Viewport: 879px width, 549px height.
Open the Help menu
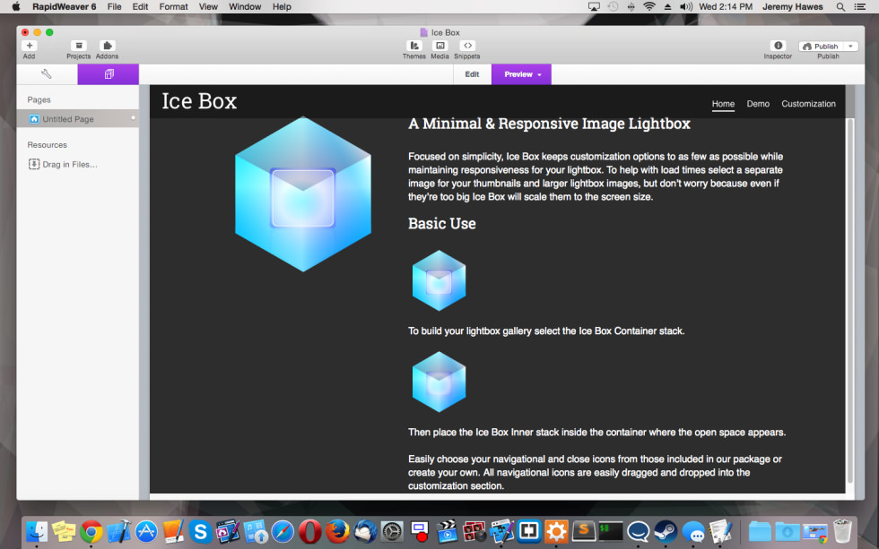coord(282,6)
